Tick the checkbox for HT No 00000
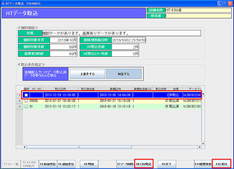This screenshot has height=169, width=234. pos(26,101)
